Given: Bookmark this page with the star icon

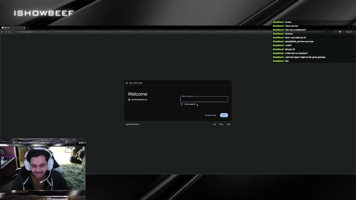Looking at the screenshot, I should (x=332, y=32).
